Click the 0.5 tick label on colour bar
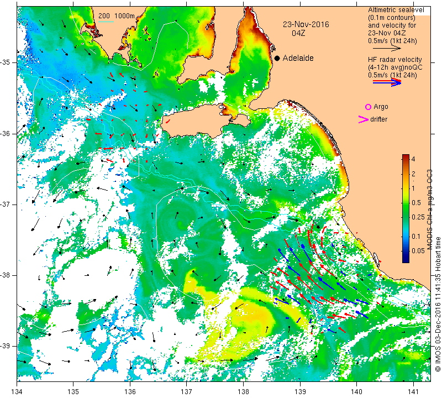Screen dimensions: 442x398 (416, 203)
